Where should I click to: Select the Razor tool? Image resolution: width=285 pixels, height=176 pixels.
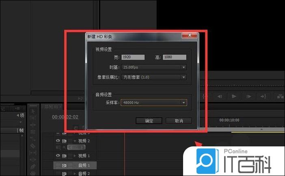tap(33, 146)
